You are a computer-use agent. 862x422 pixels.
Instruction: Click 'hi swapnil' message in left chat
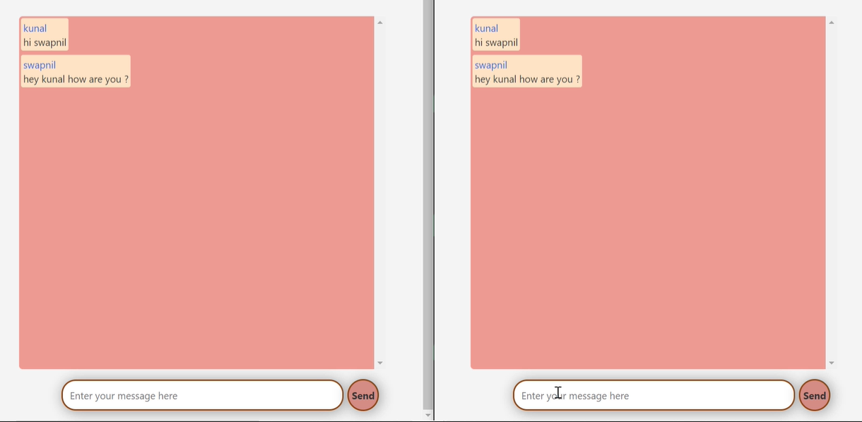[45, 42]
